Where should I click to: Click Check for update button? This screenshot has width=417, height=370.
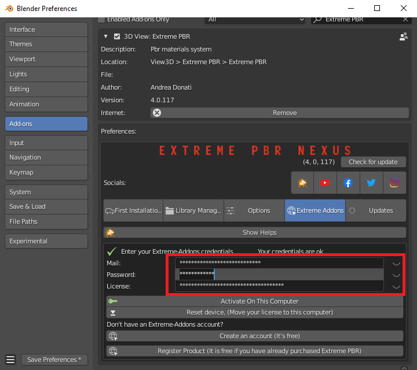point(374,162)
